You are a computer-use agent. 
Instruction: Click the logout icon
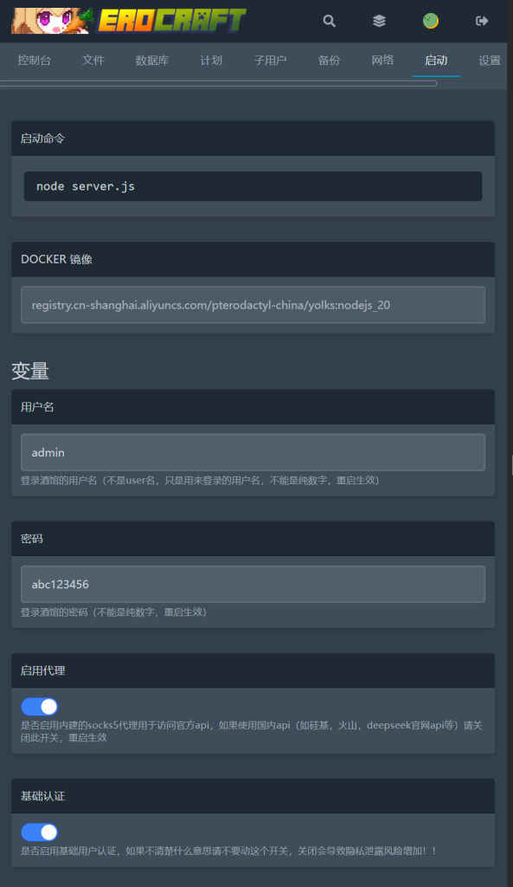click(x=482, y=21)
